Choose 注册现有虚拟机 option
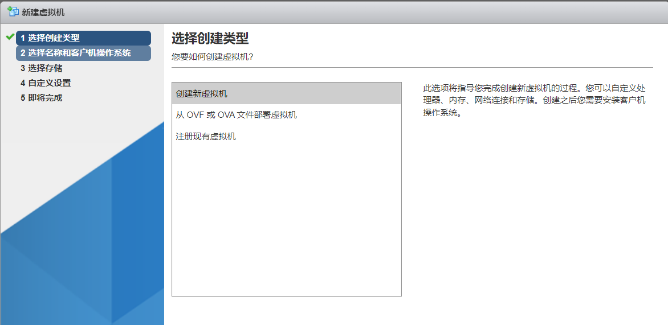 (286, 137)
